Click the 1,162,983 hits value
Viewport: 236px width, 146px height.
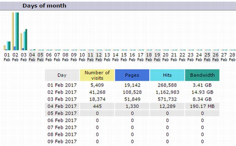click(167, 92)
